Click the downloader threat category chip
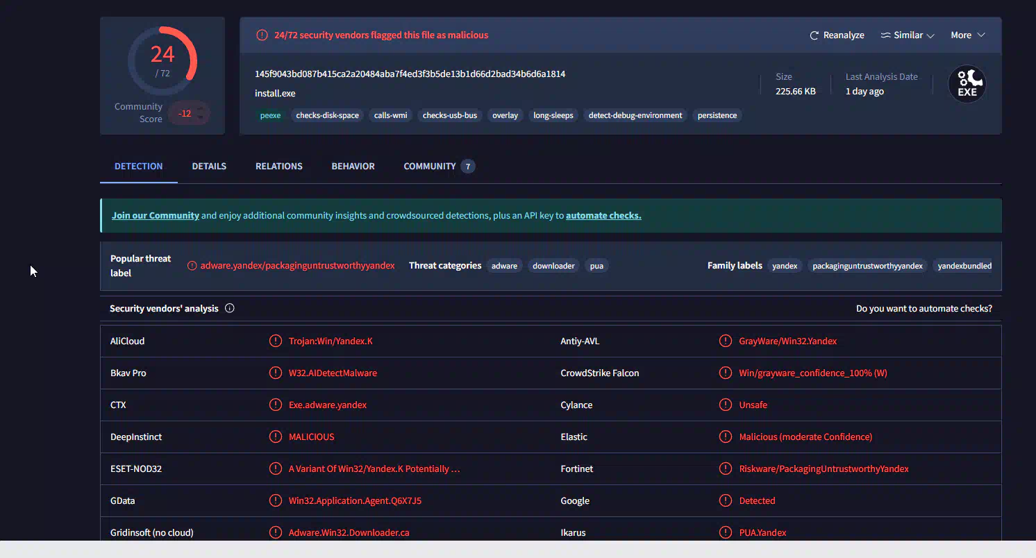 point(553,266)
